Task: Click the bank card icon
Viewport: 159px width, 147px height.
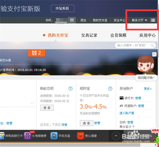Action: 121,98
